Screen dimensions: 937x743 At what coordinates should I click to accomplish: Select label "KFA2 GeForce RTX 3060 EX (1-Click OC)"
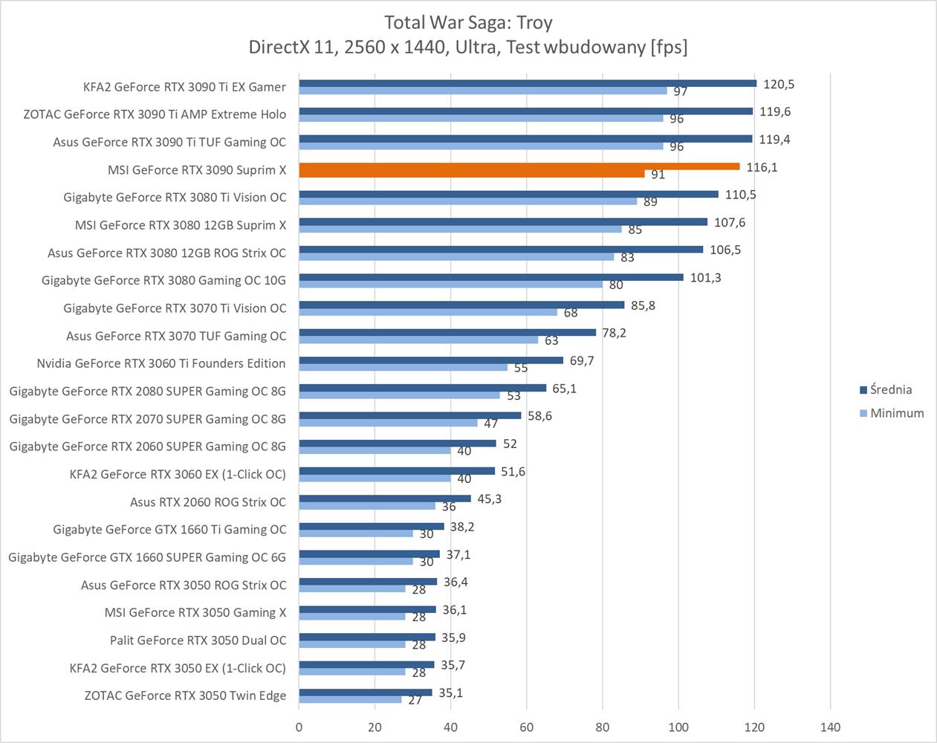pyautogui.click(x=178, y=474)
